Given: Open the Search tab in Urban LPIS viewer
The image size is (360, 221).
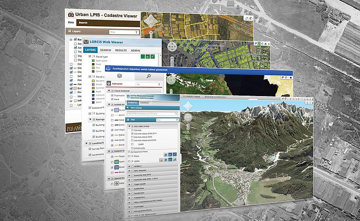Looking at the screenshot, I should 83,23.
